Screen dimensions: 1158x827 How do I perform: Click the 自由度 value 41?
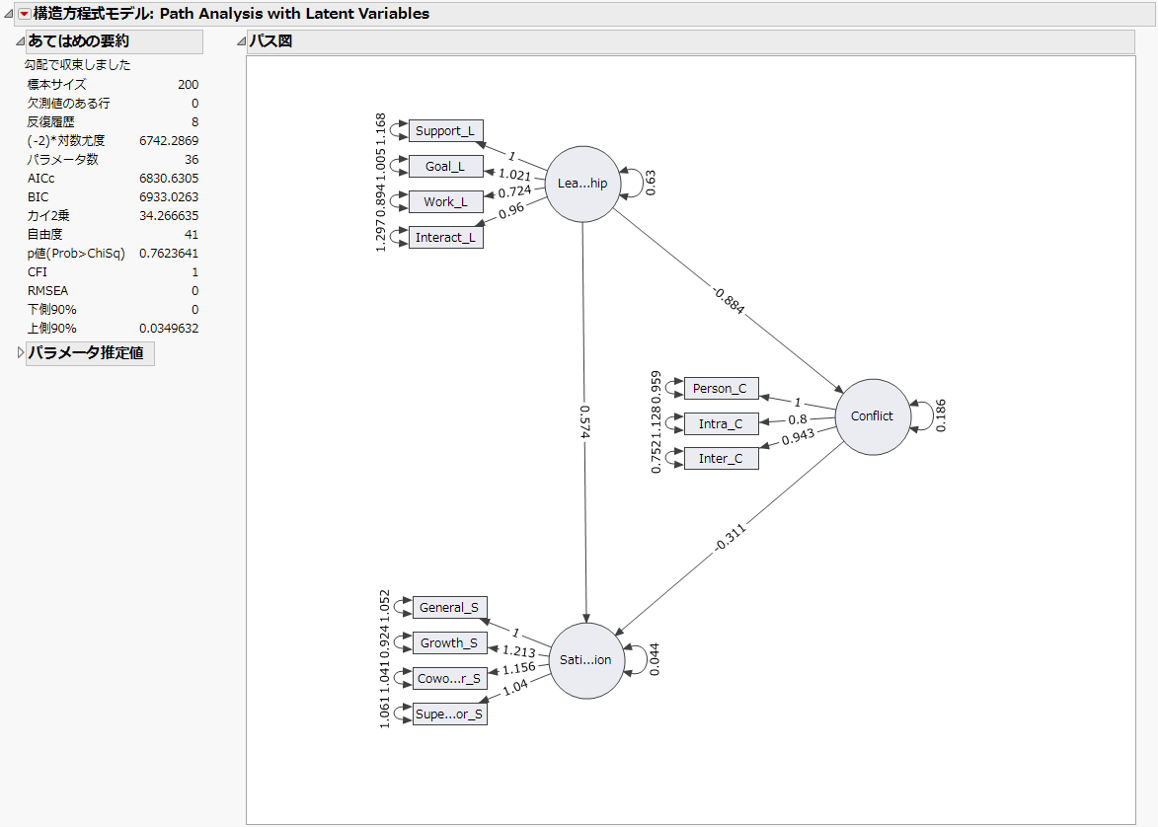point(193,235)
